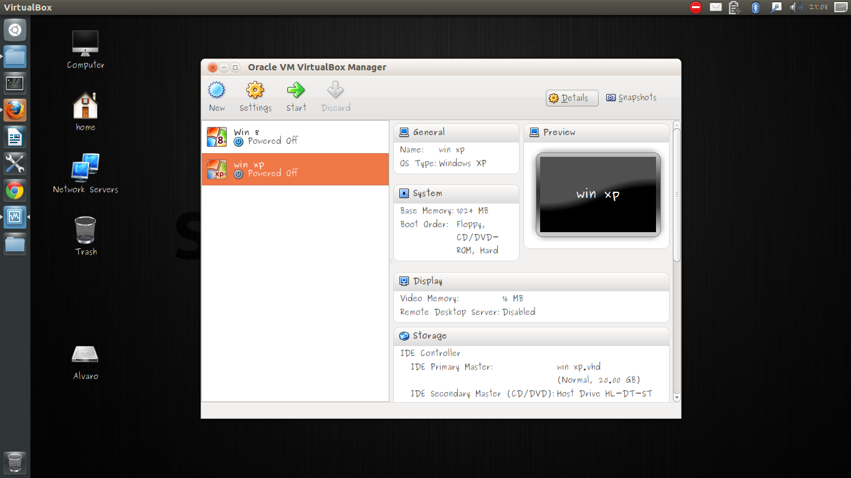Click the scrollbar up arrow in details pane
This screenshot has height=478, width=851.
tap(677, 124)
